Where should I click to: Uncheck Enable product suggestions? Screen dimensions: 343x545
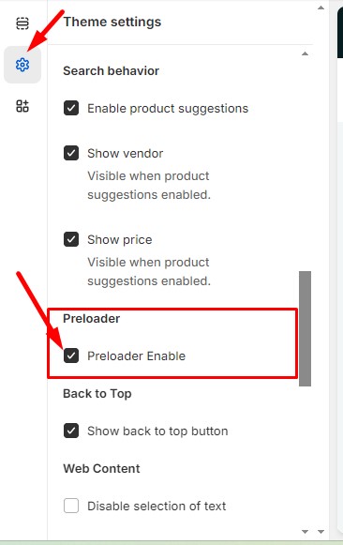pos(71,108)
